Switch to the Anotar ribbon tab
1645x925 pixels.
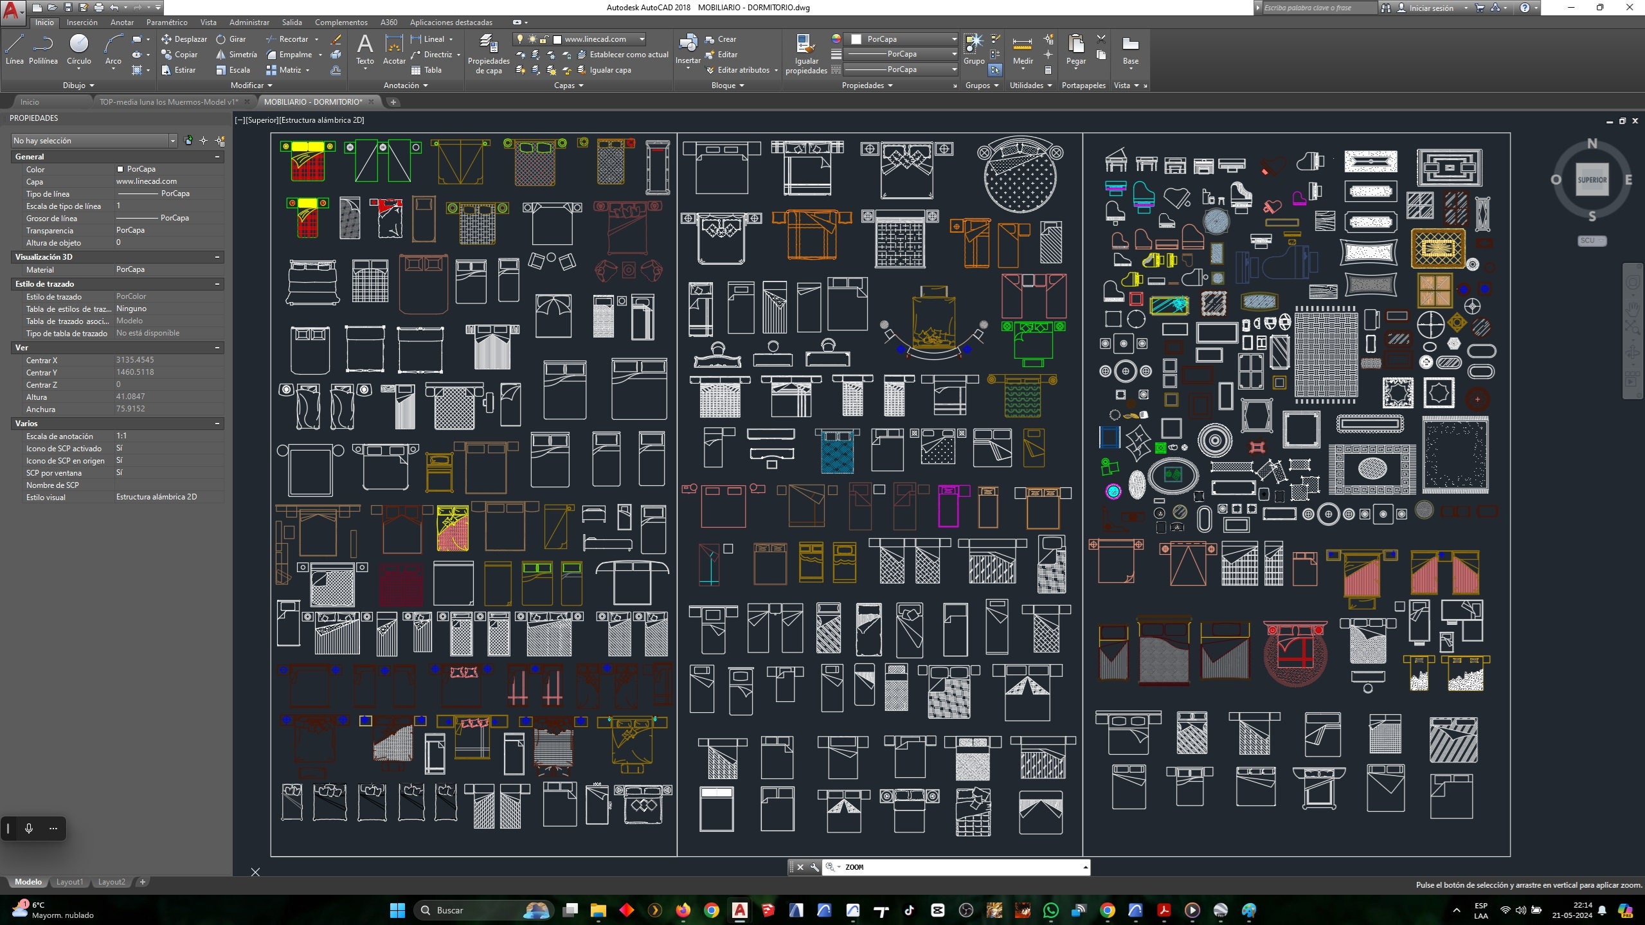pyautogui.click(x=121, y=22)
